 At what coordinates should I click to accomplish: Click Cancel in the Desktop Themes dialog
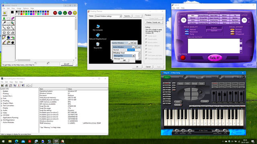148,67
